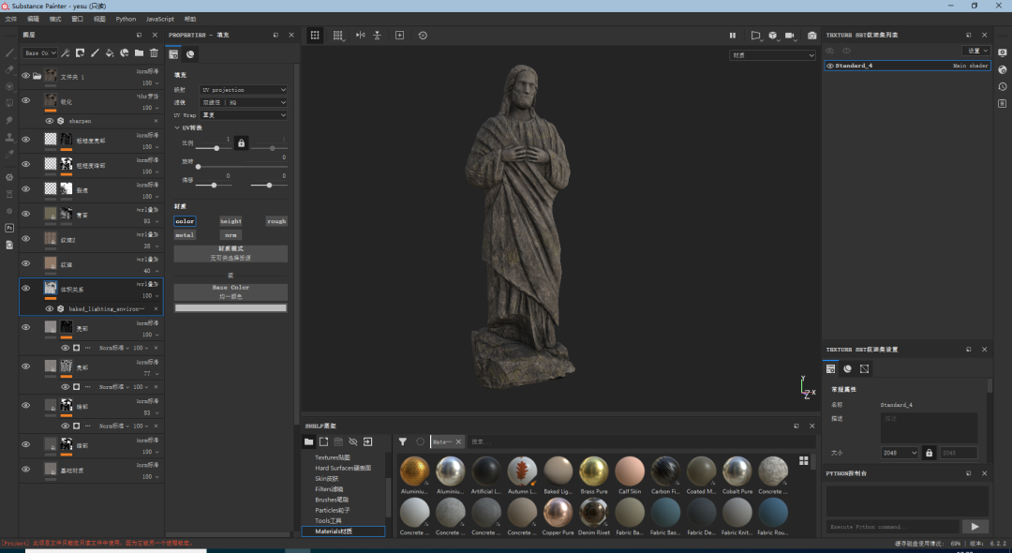Screen dimensions: 1012x553
Task: Open the UV projection dropdown
Action: pos(244,90)
